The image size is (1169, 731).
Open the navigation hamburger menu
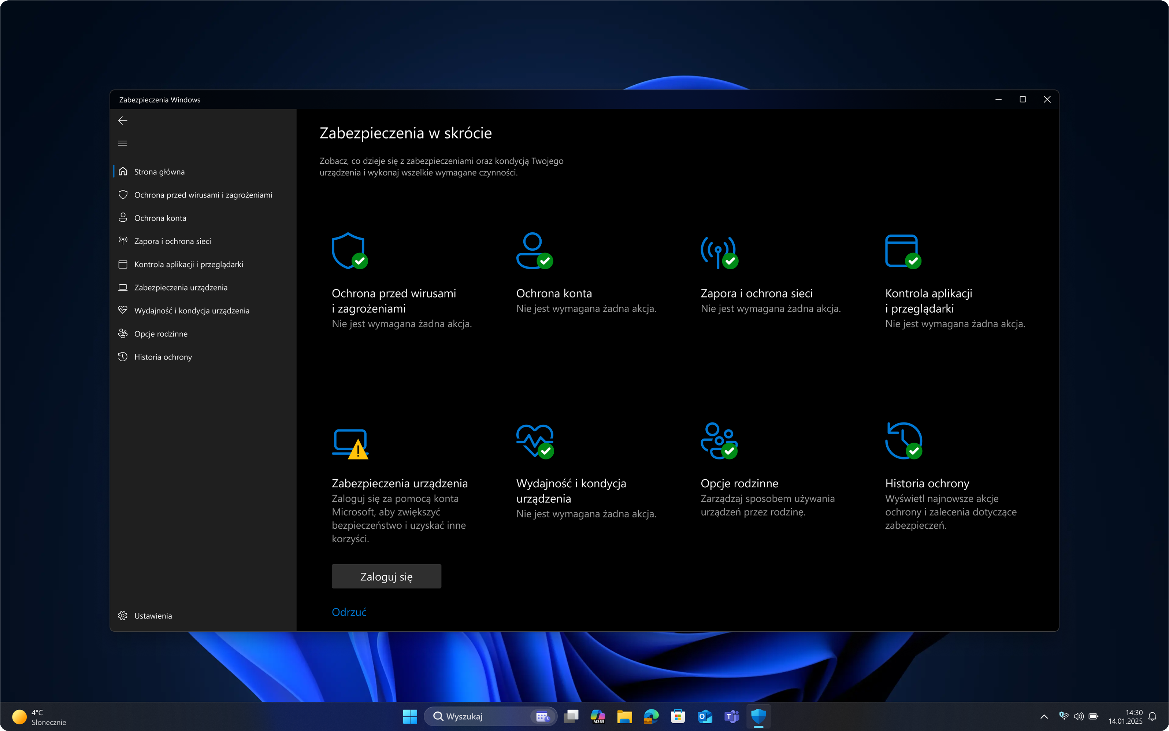click(122, 143)
